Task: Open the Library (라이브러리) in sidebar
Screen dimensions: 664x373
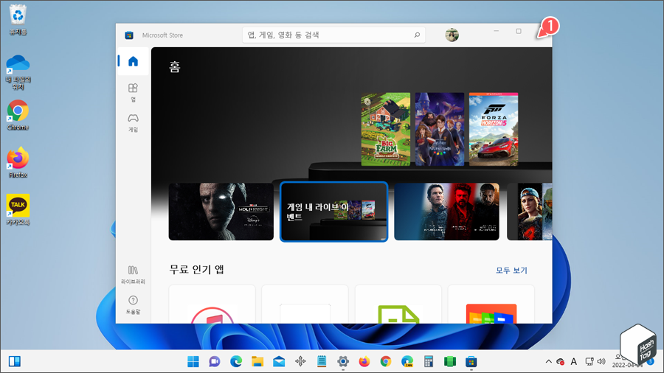Action: point(133,274)
